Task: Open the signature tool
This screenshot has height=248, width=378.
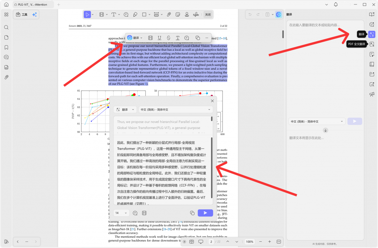Action: point(196,15)
